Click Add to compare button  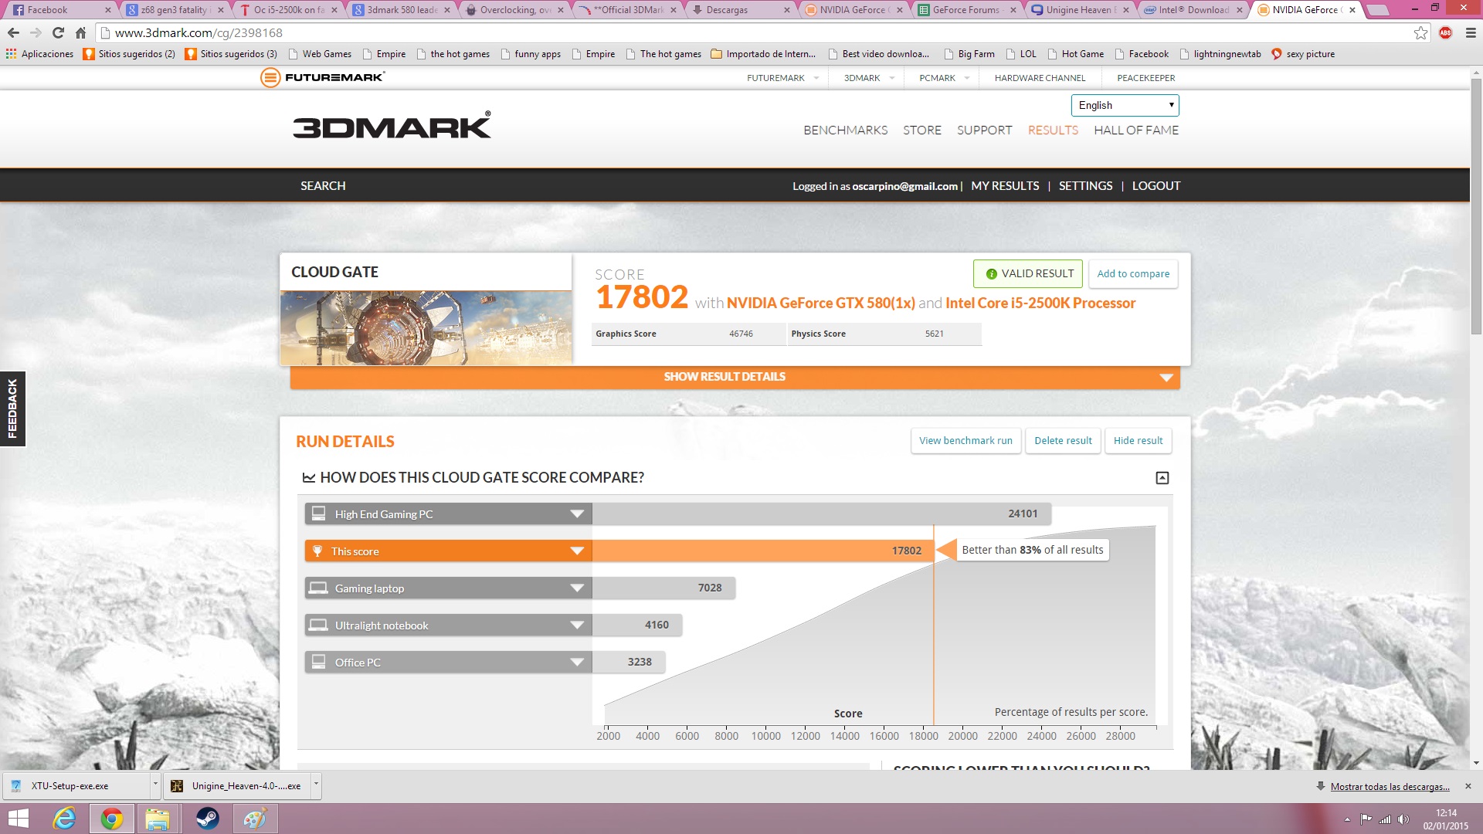[x=1133, y=274]
